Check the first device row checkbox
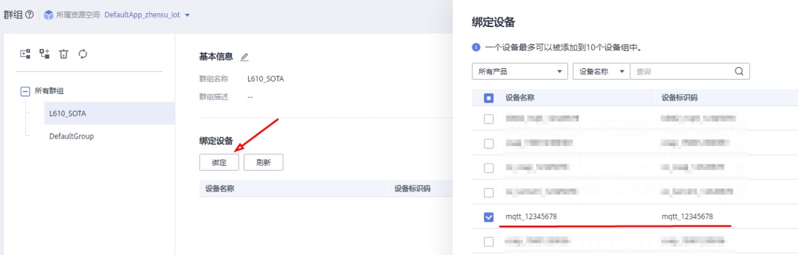Viewport: 798px width, 255px height. tap(488, 118)
